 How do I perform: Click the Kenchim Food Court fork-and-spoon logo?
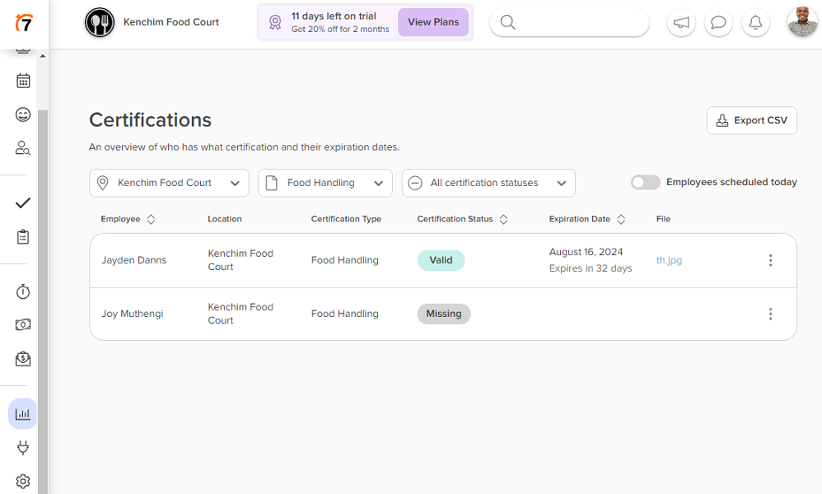pyautogui.click(x=100, y=22)
